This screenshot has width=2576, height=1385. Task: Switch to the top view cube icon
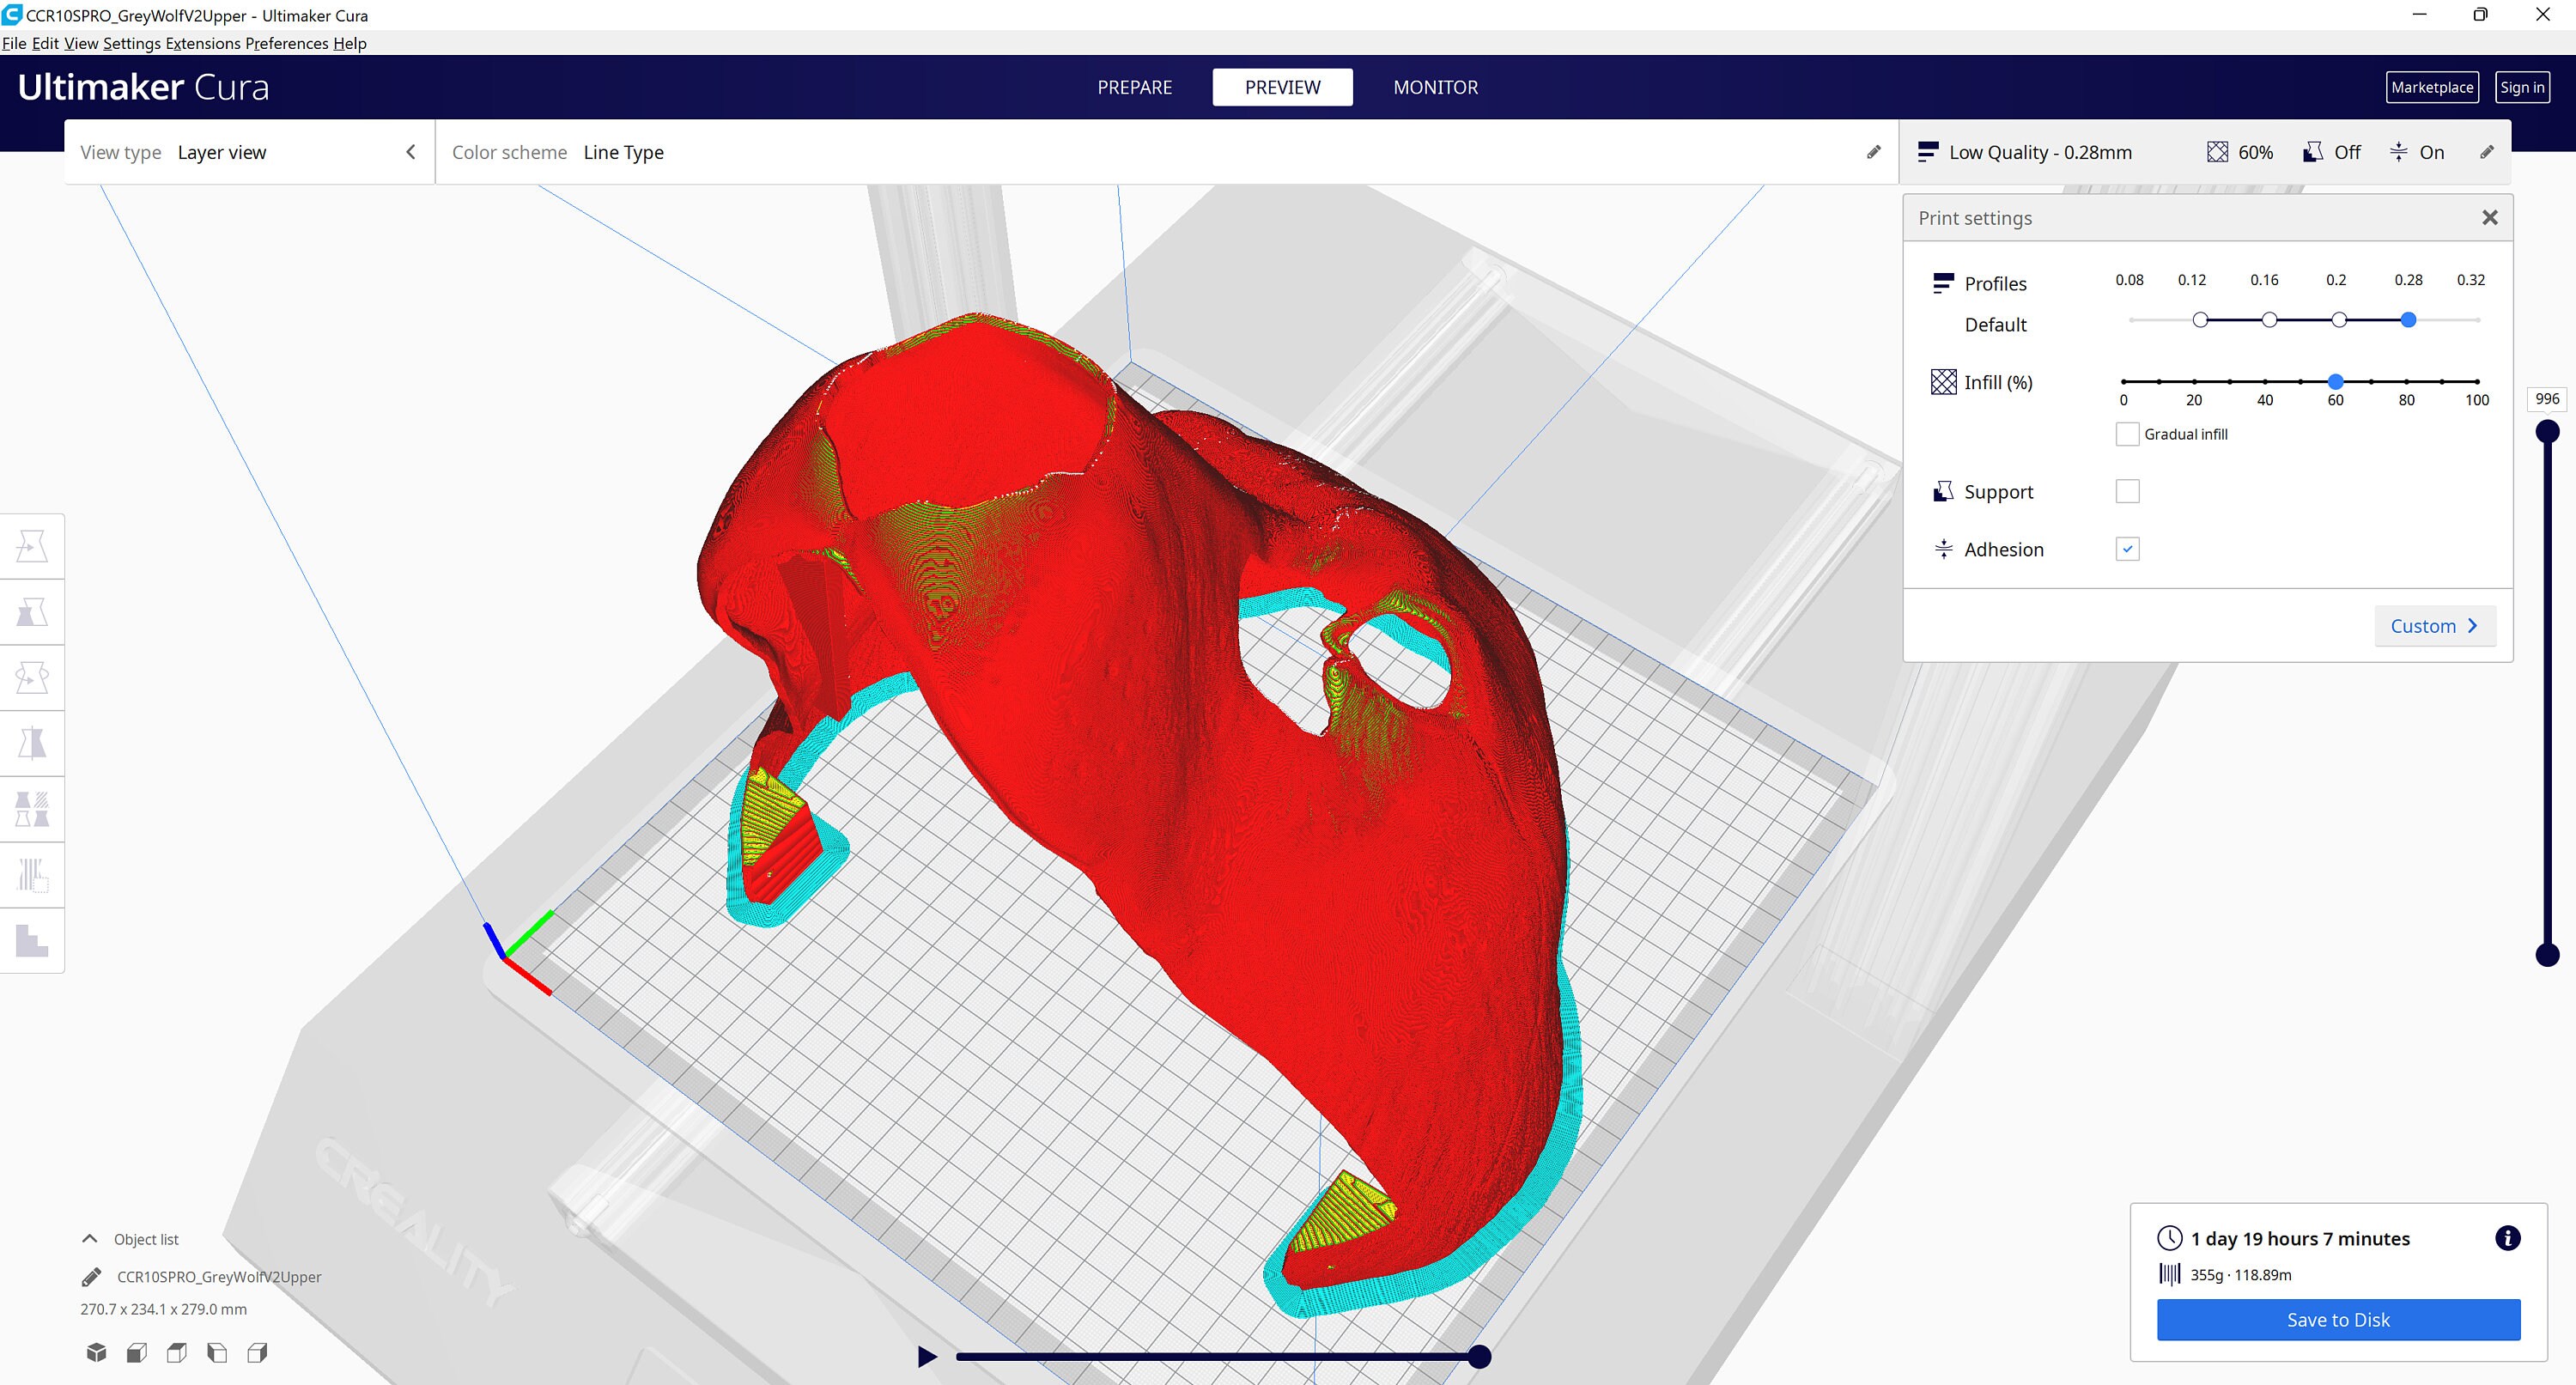(x=177, y=1352)
